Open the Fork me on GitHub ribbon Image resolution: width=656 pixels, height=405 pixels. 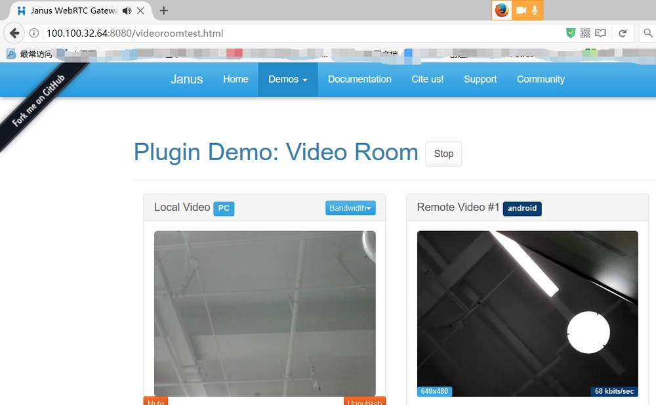(x=39, y=100)
